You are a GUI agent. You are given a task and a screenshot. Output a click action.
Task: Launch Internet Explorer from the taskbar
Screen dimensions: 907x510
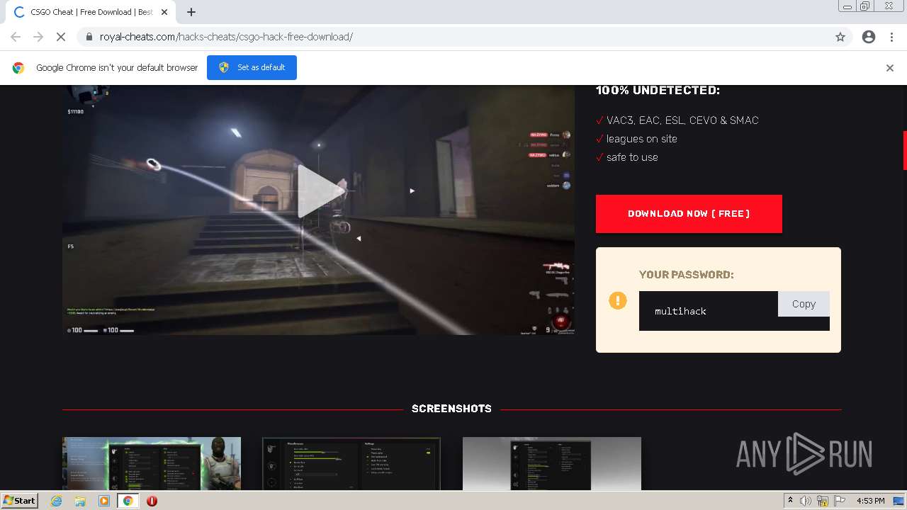[x=57, y=501]
